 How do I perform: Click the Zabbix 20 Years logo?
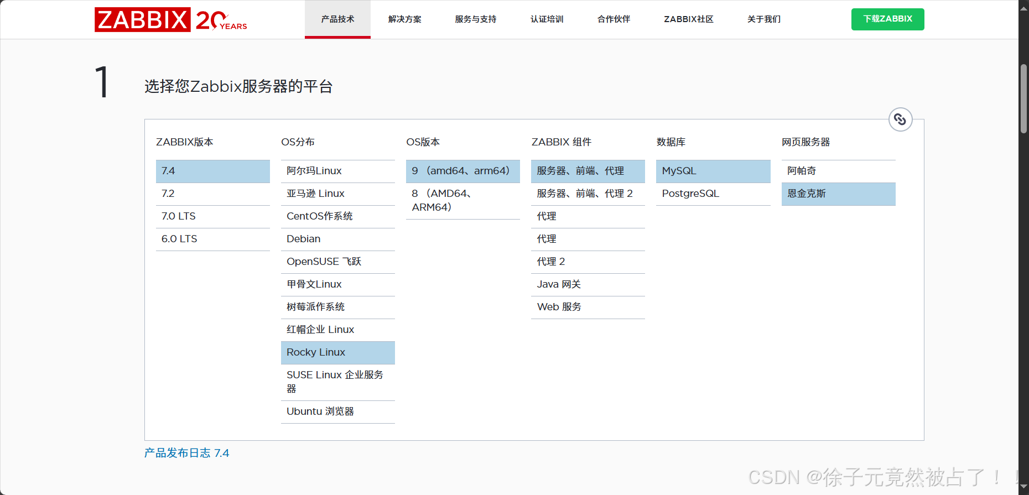click(170, 19)
